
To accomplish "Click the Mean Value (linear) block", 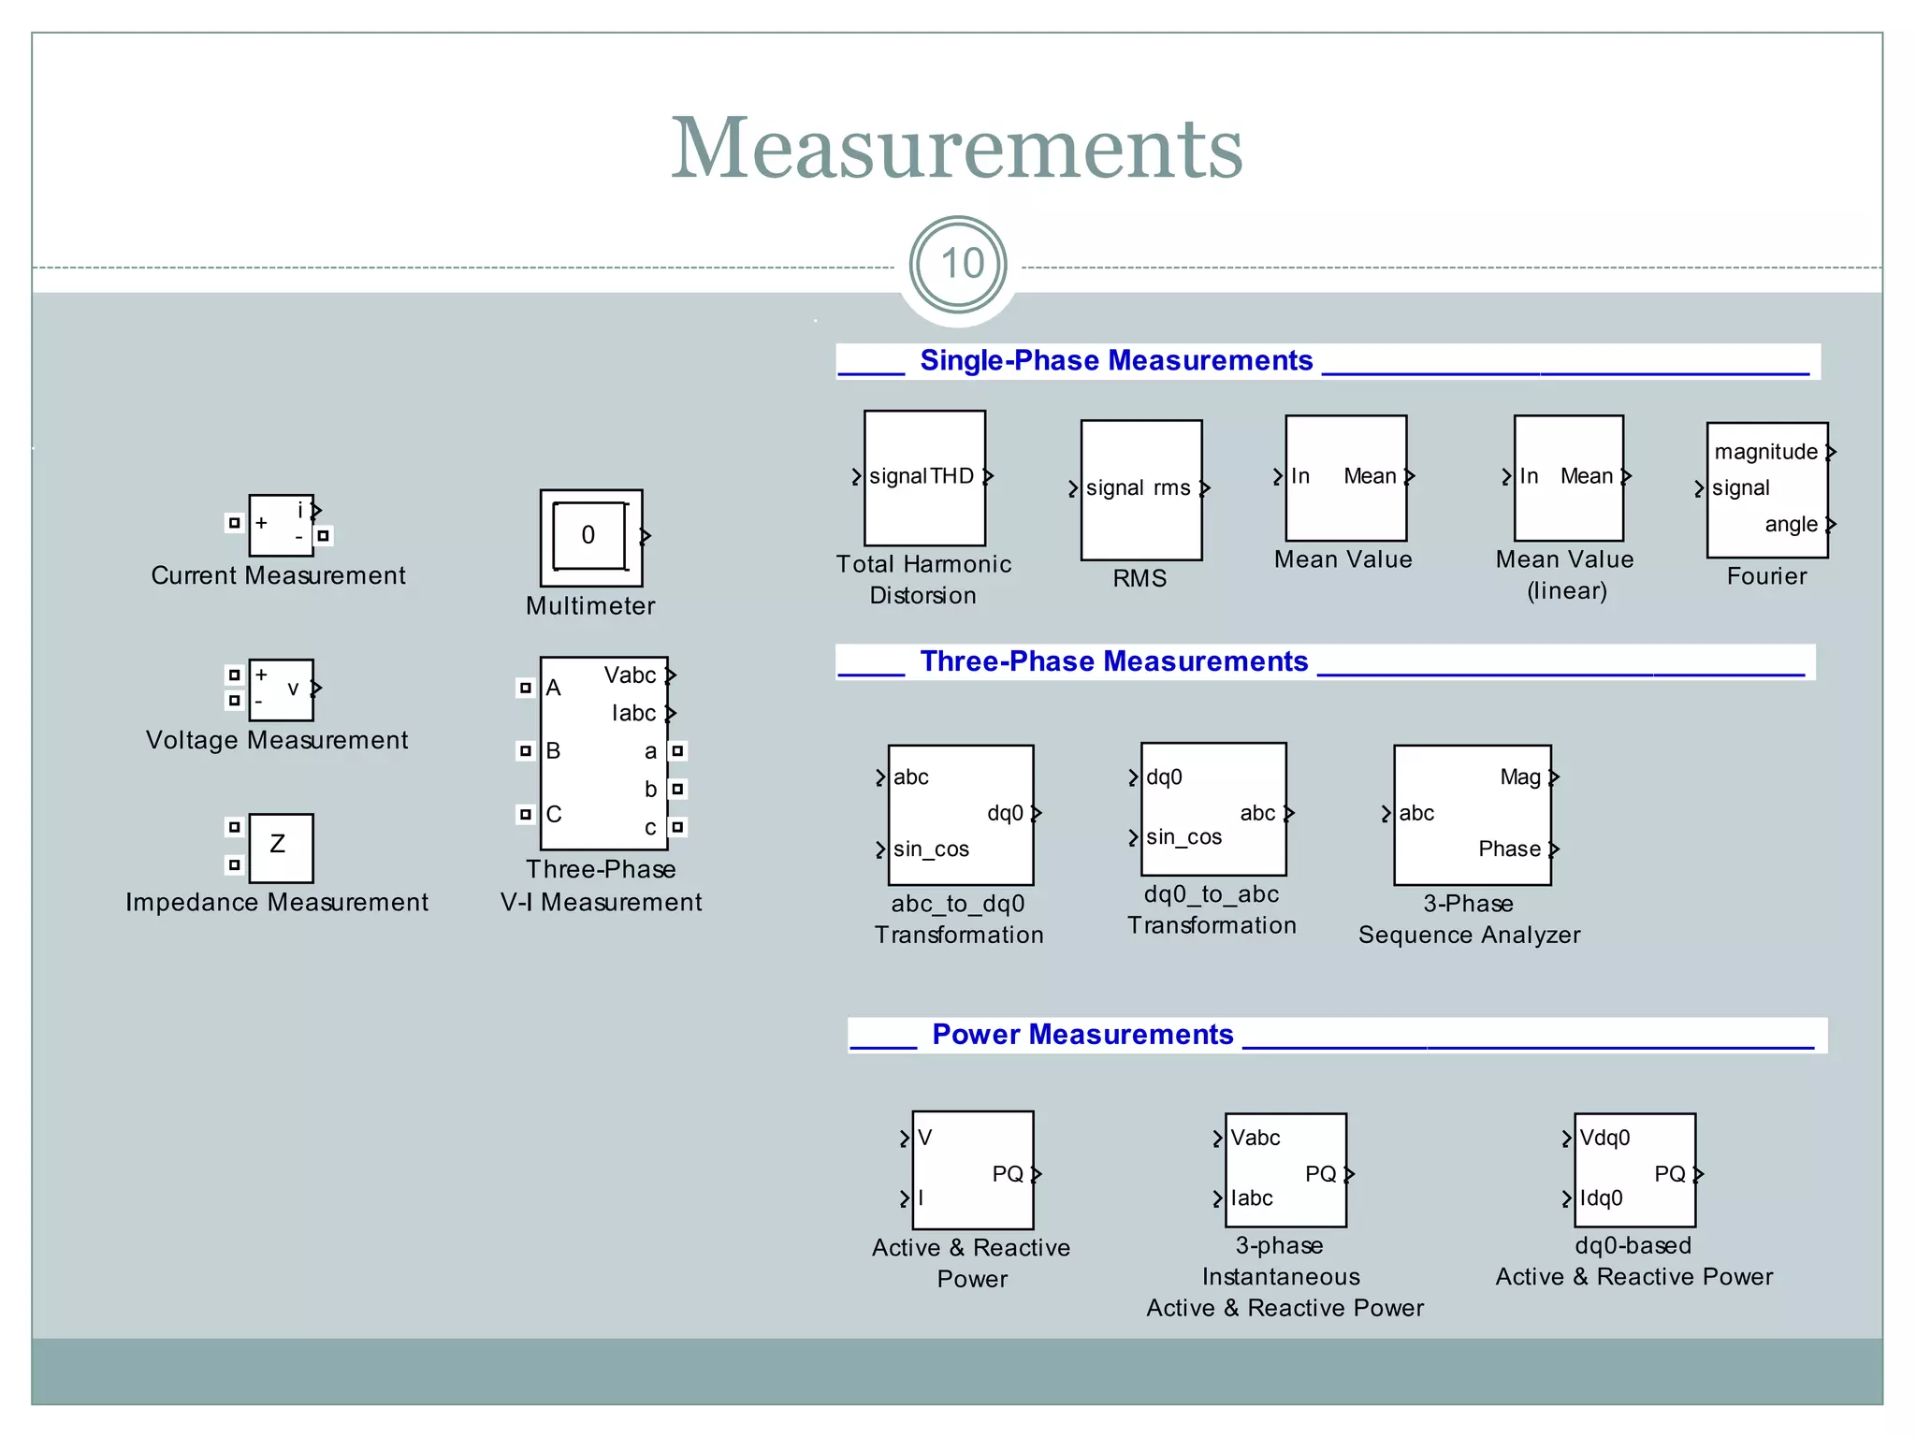I will click(x=1568, y=478).
